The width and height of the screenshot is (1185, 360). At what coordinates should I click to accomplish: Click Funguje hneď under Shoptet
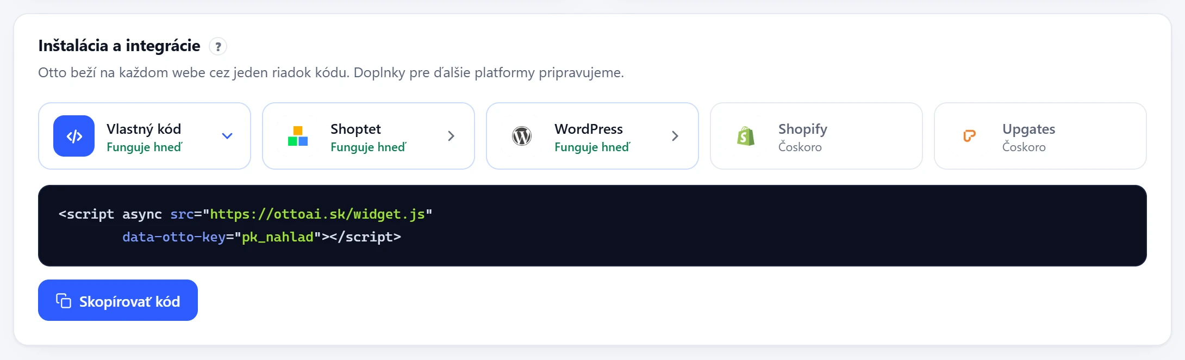(x=369, y=147)
